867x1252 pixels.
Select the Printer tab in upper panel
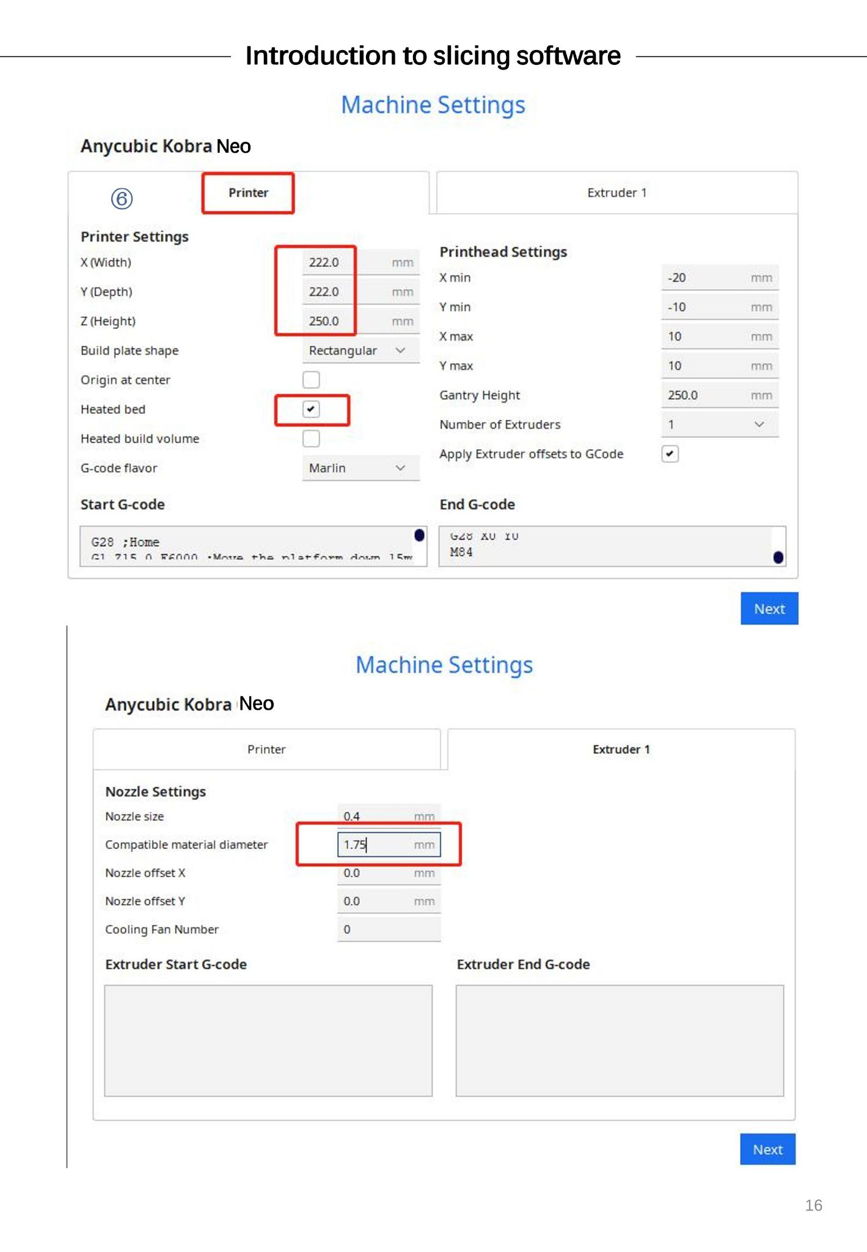coord(248,193)
